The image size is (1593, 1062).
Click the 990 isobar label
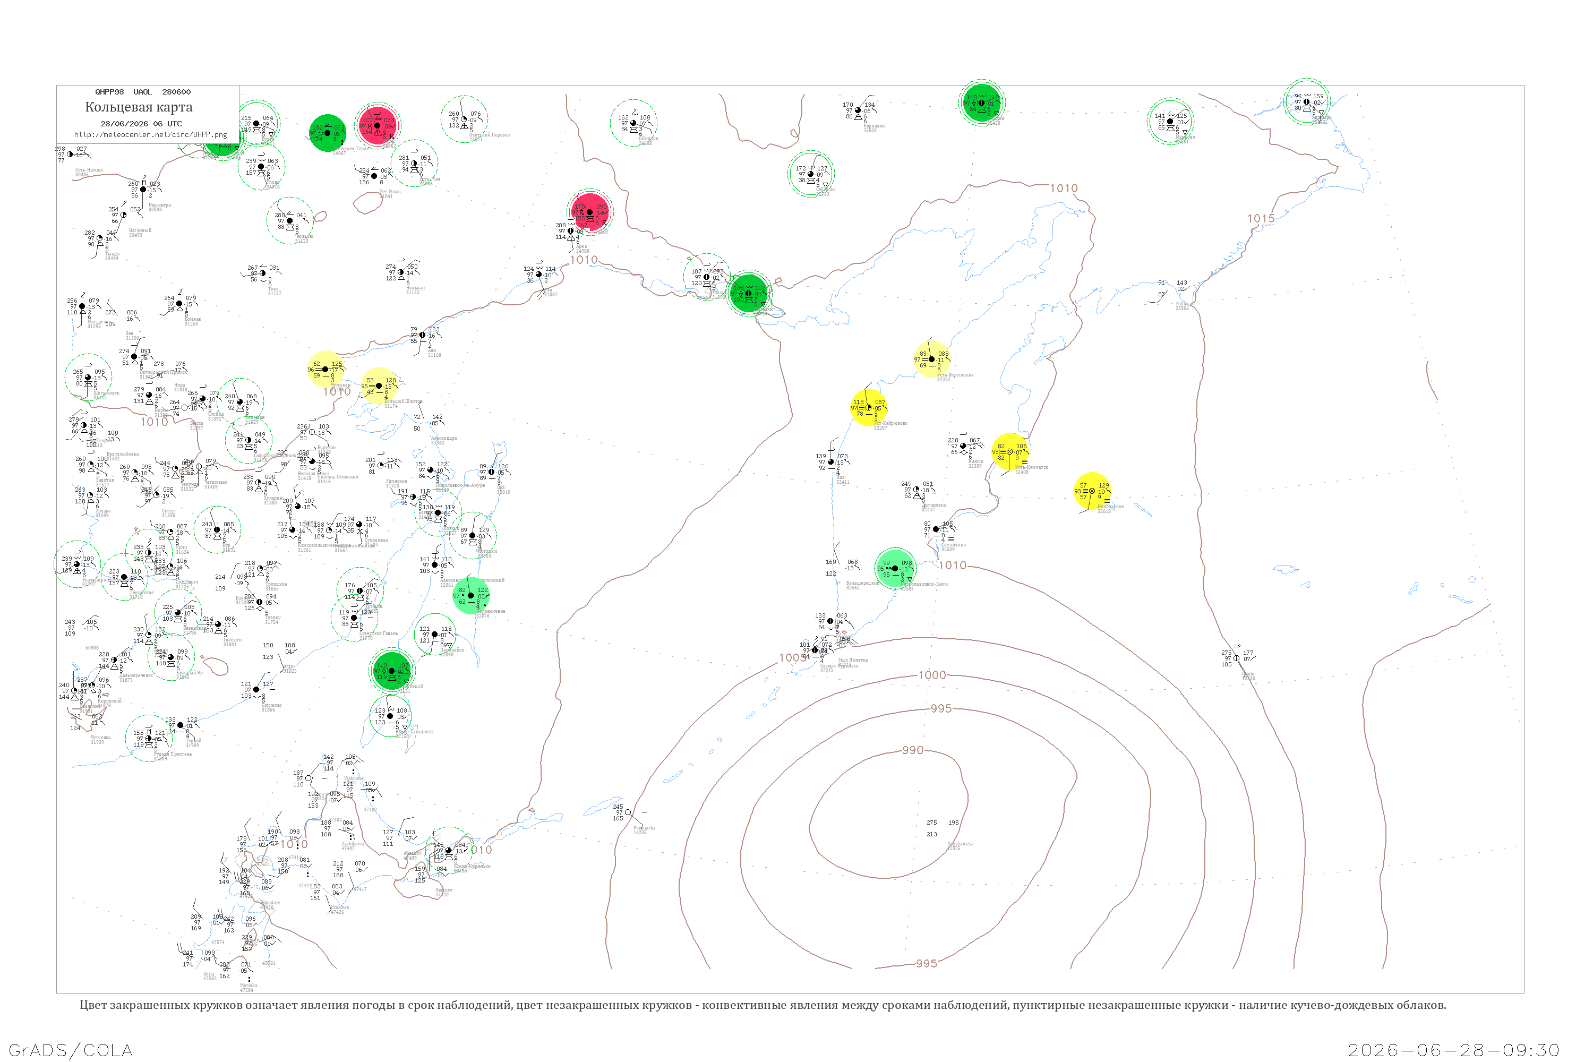pyautogui.click(x=912, y=750)
